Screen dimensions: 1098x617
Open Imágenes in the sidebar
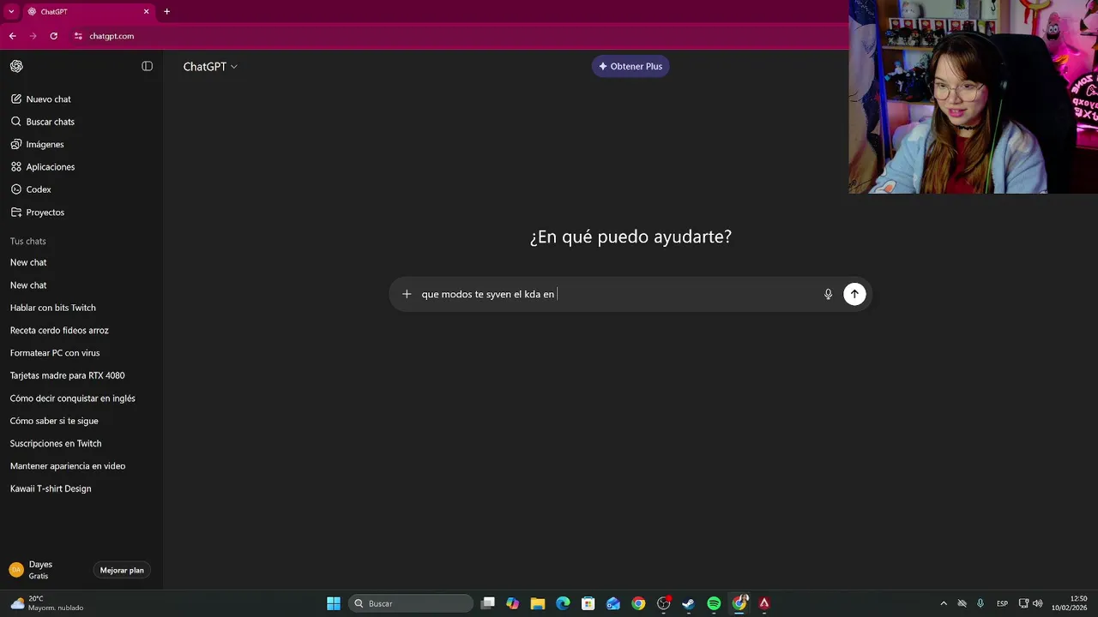coord(81,144)
